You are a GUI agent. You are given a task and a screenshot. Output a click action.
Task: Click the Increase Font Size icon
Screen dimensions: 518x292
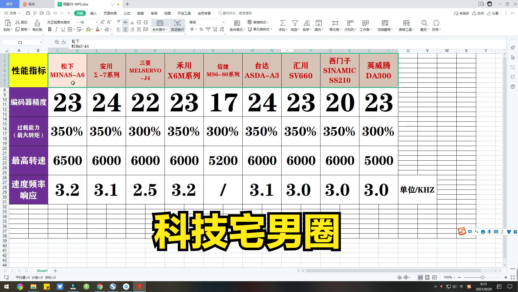(102, 22)
